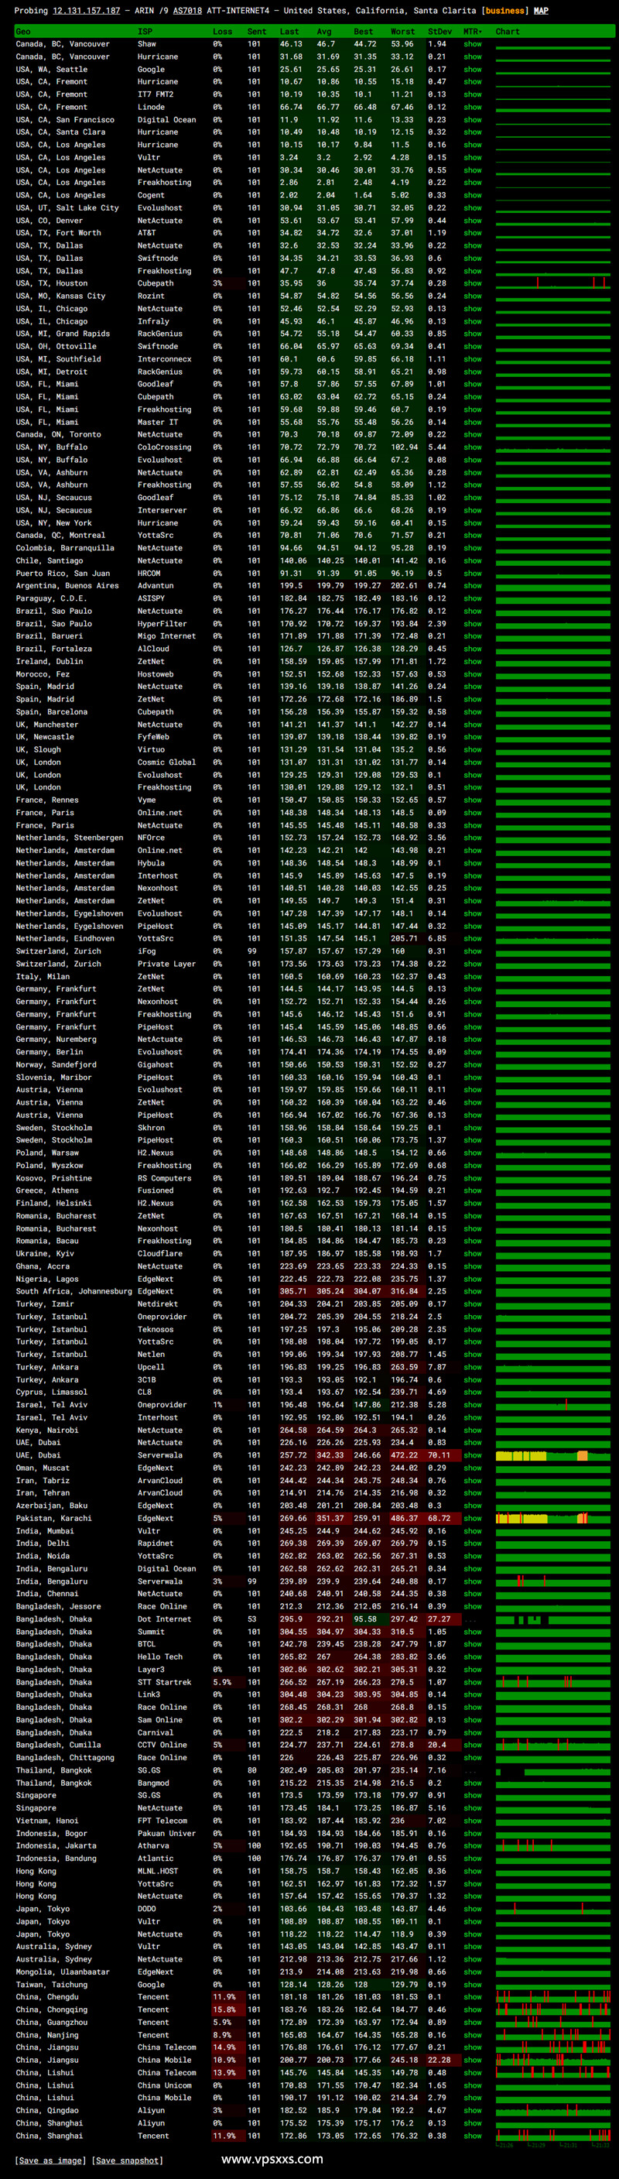The image size is (619, 2179).
Task: Click the Dubai Serverwala latency chart
Action: click(553, 1456)
